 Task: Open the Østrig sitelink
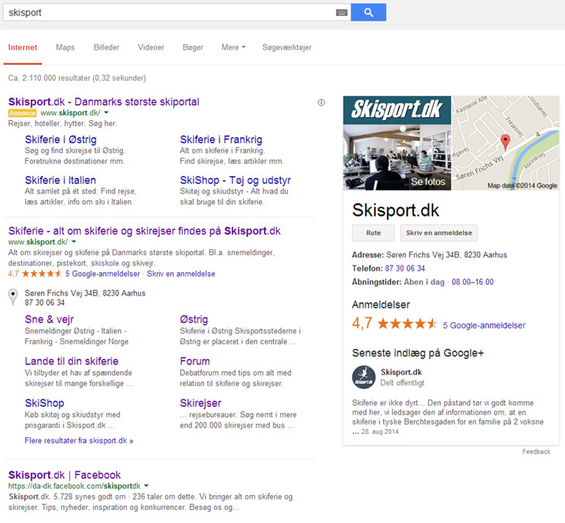point(193,319)
